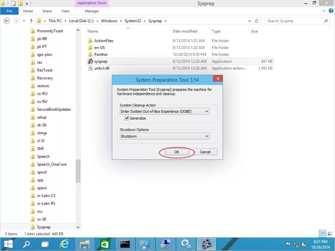Switch to the View ribbon tab

65,11
